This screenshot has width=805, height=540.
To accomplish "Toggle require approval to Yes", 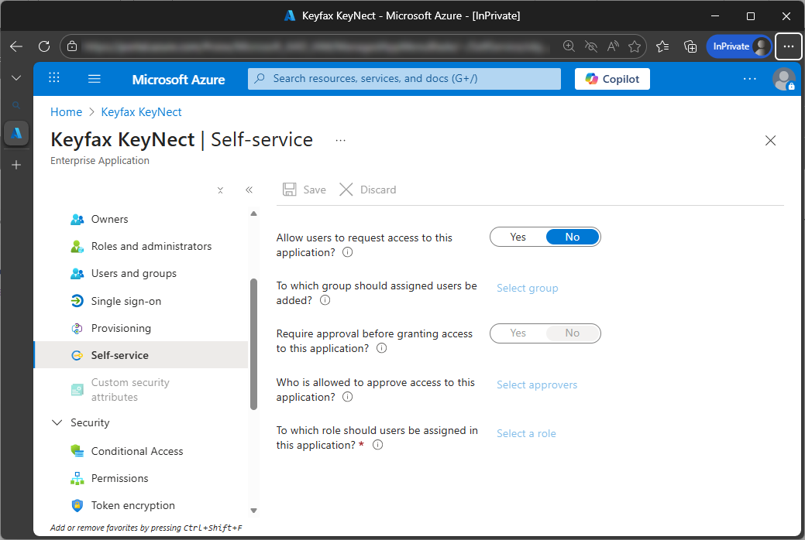I will (518, 333).
